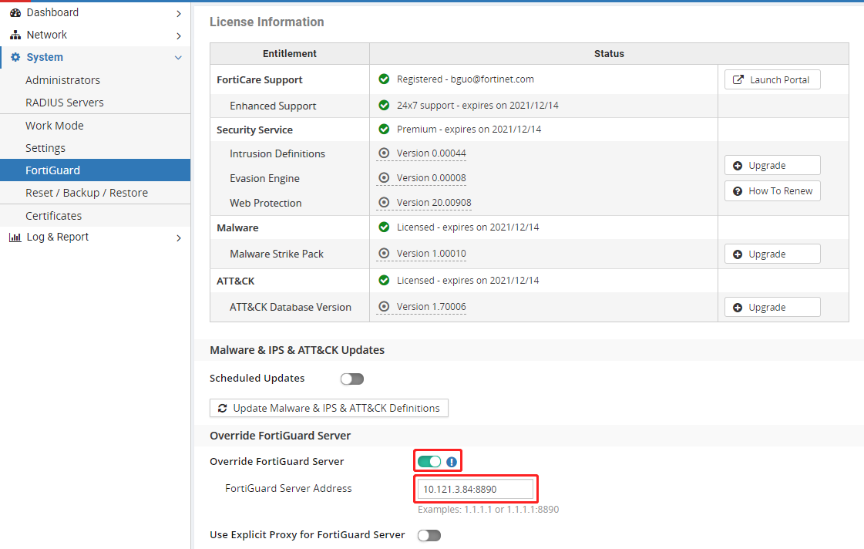Expand the Network menu chevron
This screenshot has width=864, height=549.
(x=179, y=35)
